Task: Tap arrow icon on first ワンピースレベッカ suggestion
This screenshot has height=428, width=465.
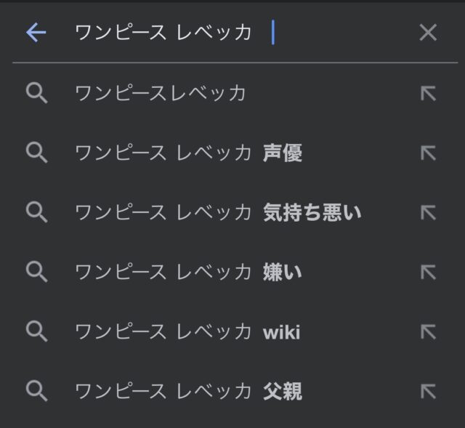Action: [428, 93]
